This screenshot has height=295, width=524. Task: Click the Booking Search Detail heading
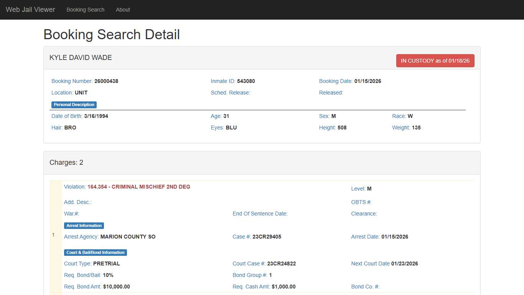pyautogui.click(x=112, y=35)
